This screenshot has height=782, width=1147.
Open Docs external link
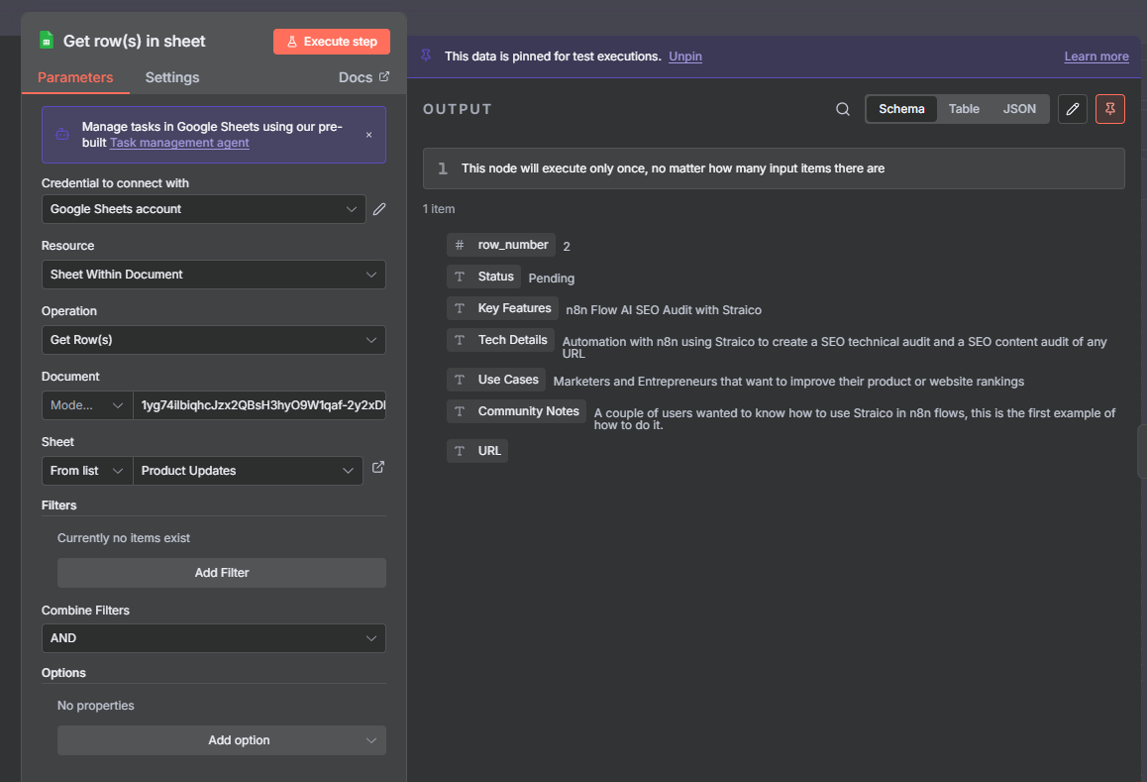click(364, 77)
